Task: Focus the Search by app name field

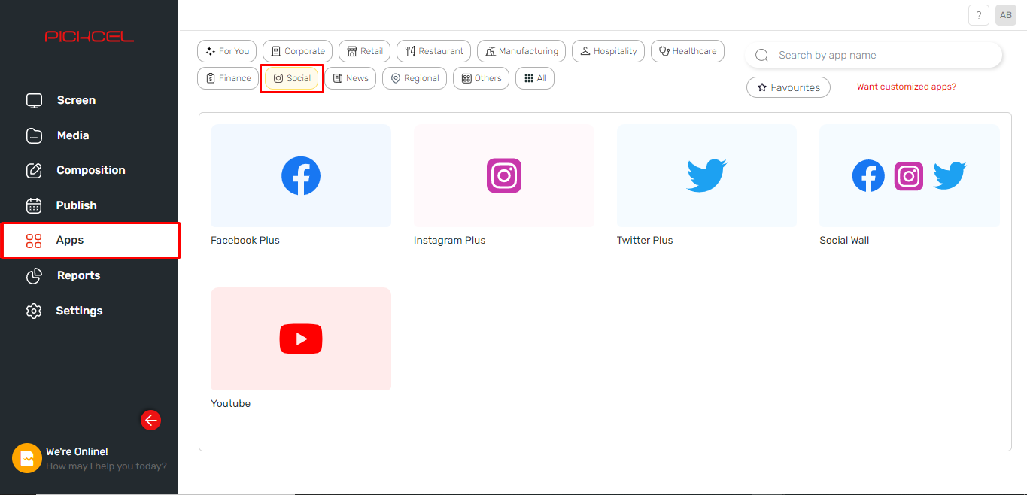Action: pos(874,55)
